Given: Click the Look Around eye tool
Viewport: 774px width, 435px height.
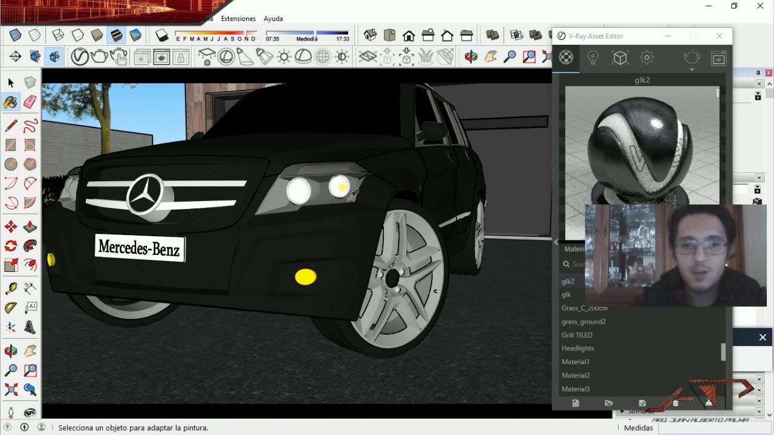Looking at the screenshot, I should [x=30, y=413].
